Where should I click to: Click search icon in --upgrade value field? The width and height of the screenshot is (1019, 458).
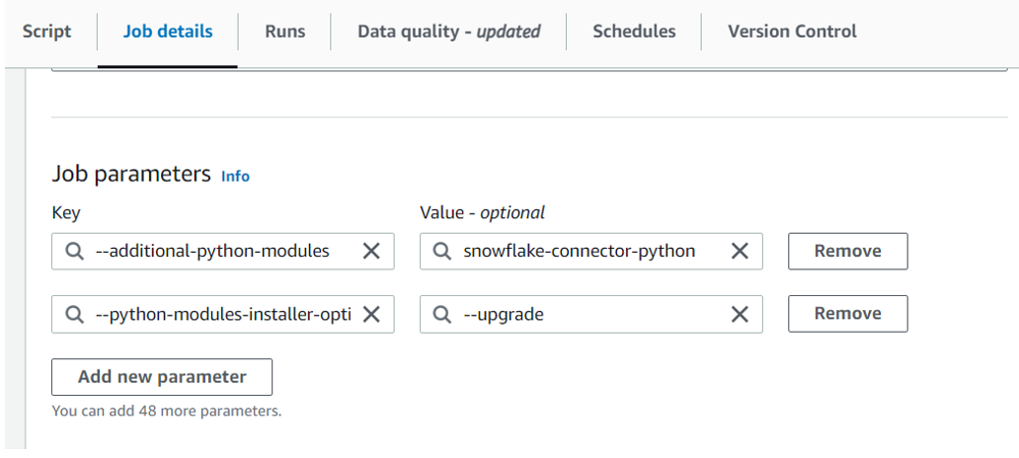pos(442,315)
